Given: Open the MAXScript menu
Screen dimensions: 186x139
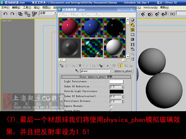Looking at the screenshot, I should [x=150, y=8].
